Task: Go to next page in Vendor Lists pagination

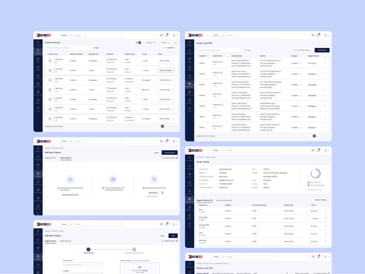Action: [328, 136]
